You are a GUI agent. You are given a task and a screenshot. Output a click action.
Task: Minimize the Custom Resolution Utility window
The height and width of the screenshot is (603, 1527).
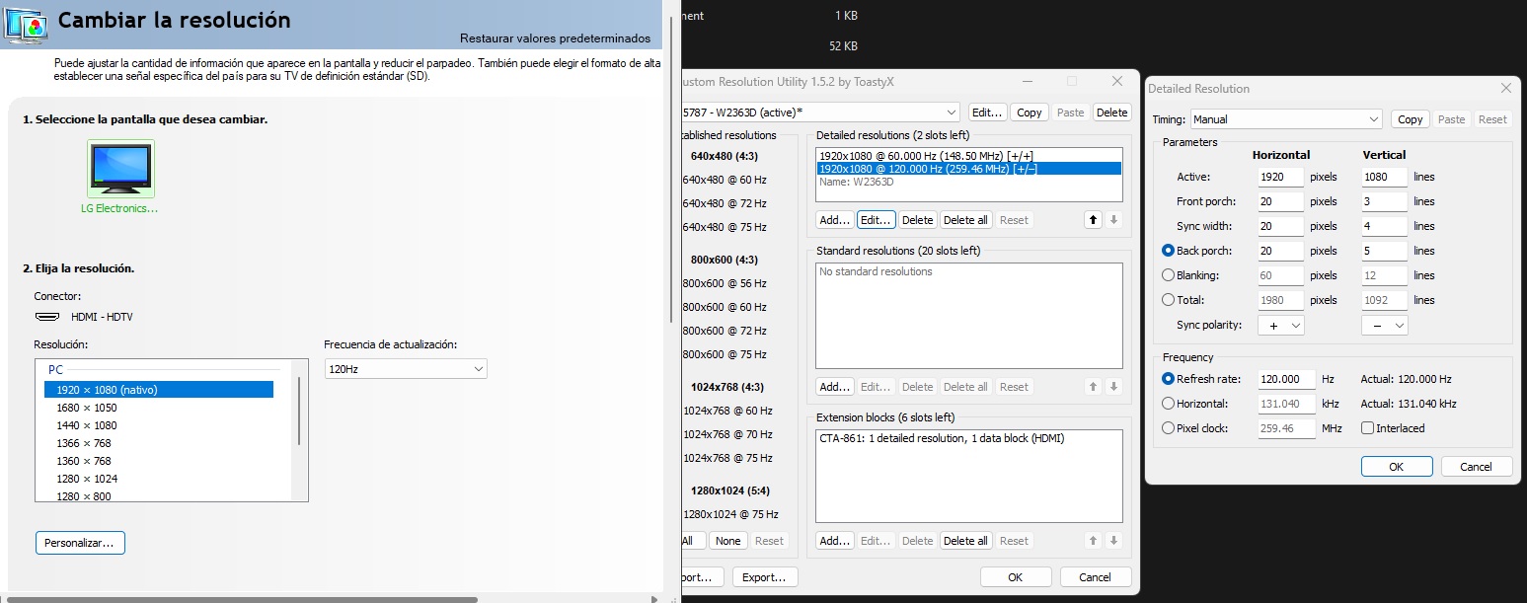(x=1027, y=81)
